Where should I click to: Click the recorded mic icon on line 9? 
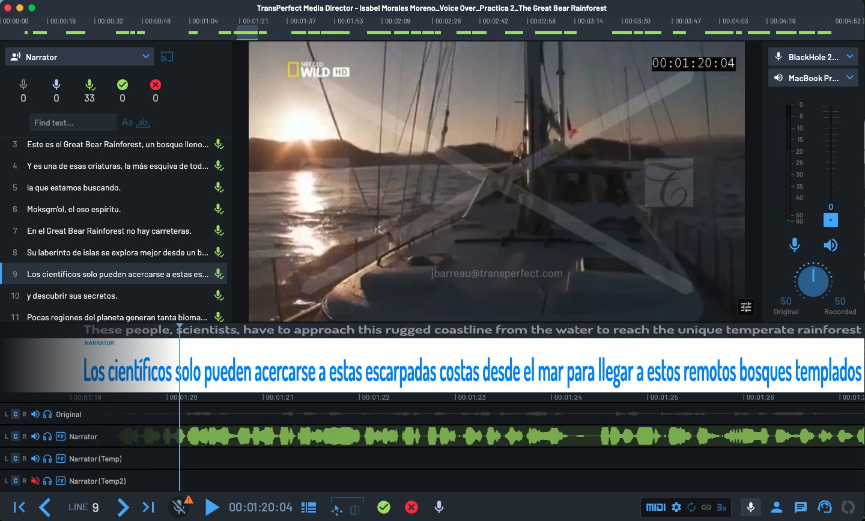(219, 274)
